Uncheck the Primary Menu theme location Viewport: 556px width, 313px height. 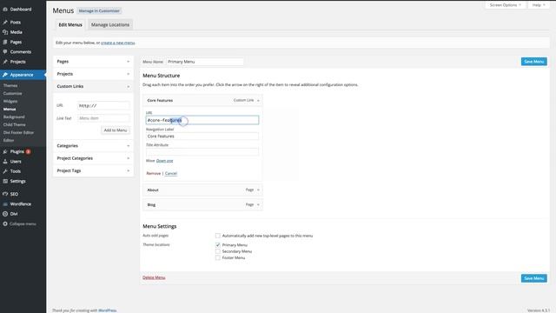(x=218, y=245)
